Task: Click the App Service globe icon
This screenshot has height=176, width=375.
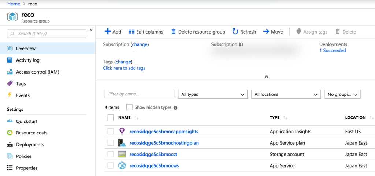Action: click(122, 165)
